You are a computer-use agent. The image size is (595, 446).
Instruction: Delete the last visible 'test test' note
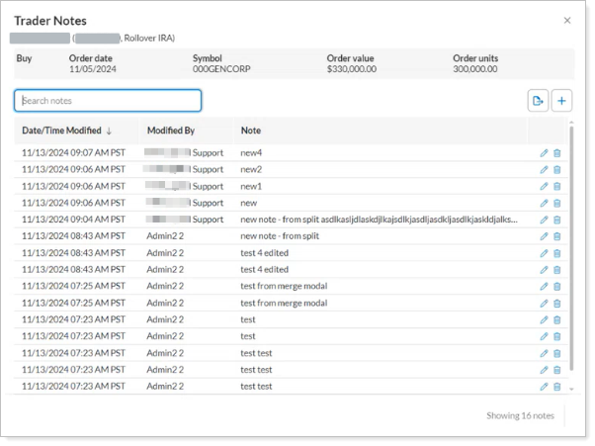tap(556, 386)
